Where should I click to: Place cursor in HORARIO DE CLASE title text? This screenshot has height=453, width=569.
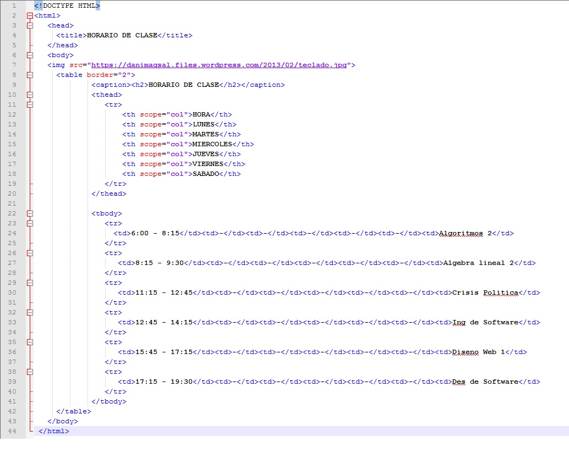[122, 35]
